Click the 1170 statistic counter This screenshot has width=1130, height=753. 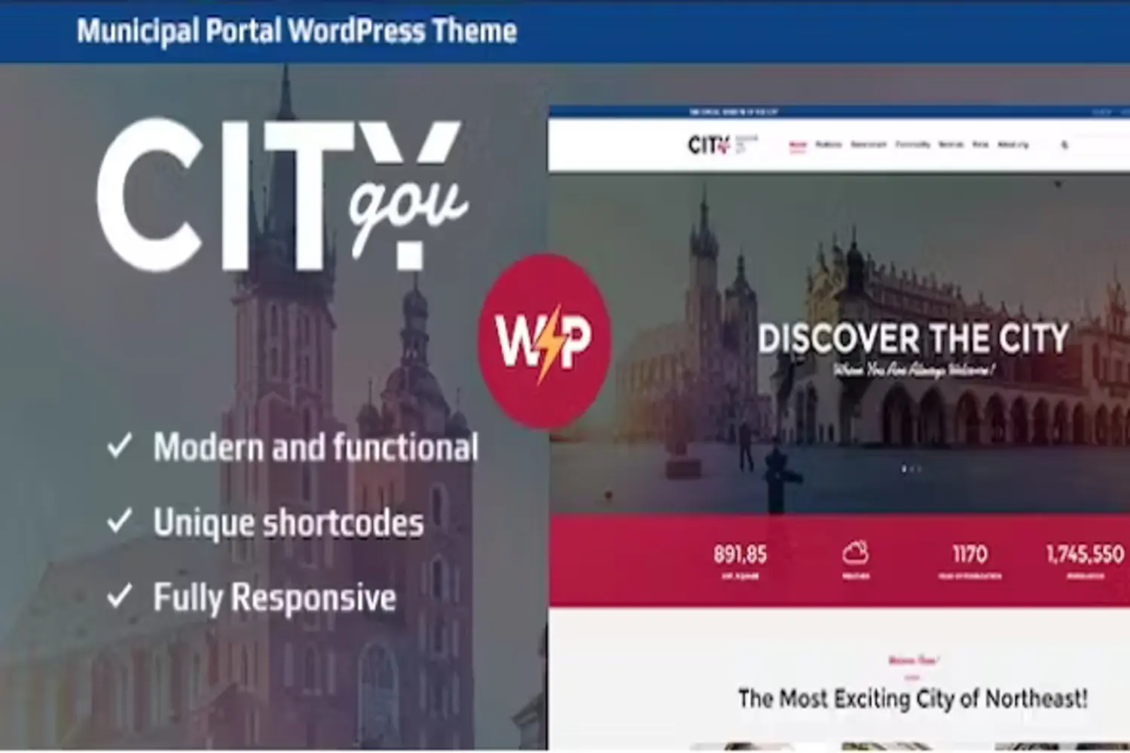(x=970, y=555)
